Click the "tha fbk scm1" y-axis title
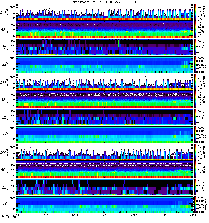209x223 pixels. 5,65
